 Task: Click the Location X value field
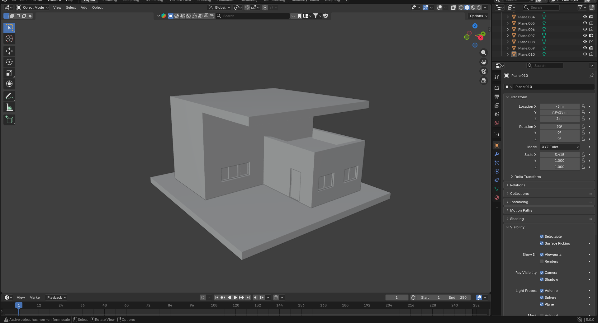(559, 106)
